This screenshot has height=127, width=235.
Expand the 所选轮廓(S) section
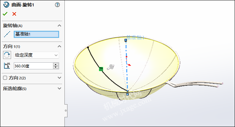[x=59, y=88]
